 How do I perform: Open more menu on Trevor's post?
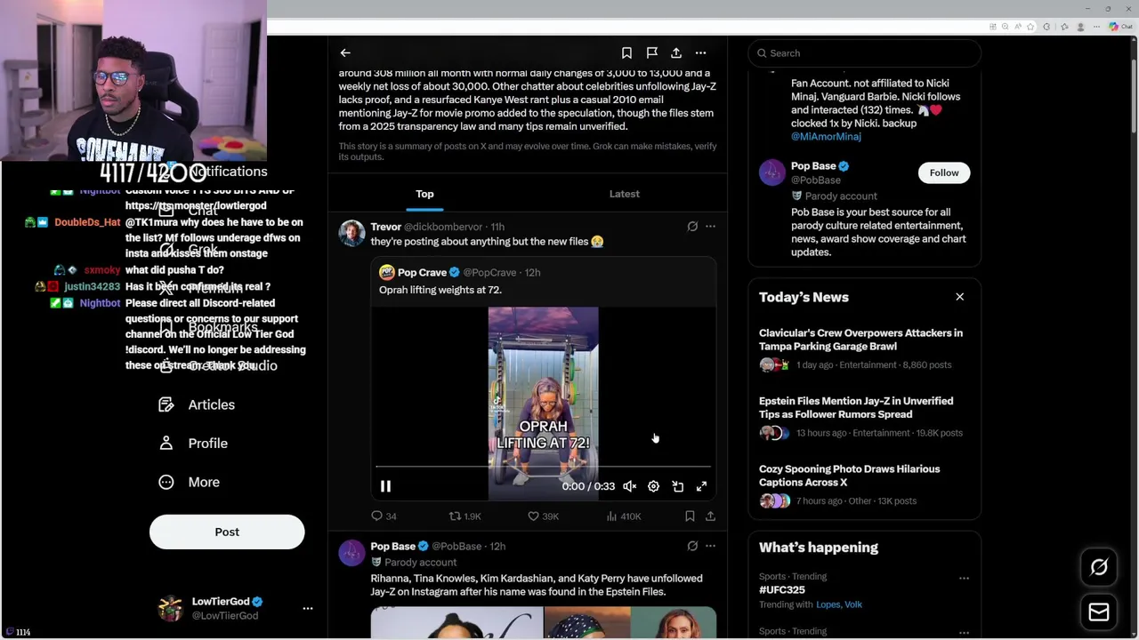click(x=710, y=227)
